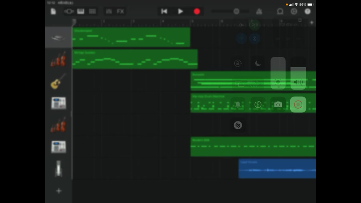Open the Loop Browser
361x203 pixels.
(x=280, y=11)
